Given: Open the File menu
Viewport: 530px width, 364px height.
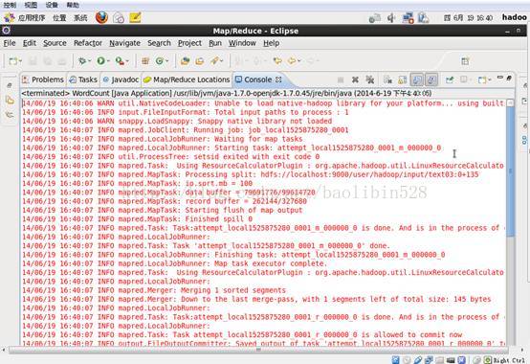Looking at the screenshot, I should (10, 43).
